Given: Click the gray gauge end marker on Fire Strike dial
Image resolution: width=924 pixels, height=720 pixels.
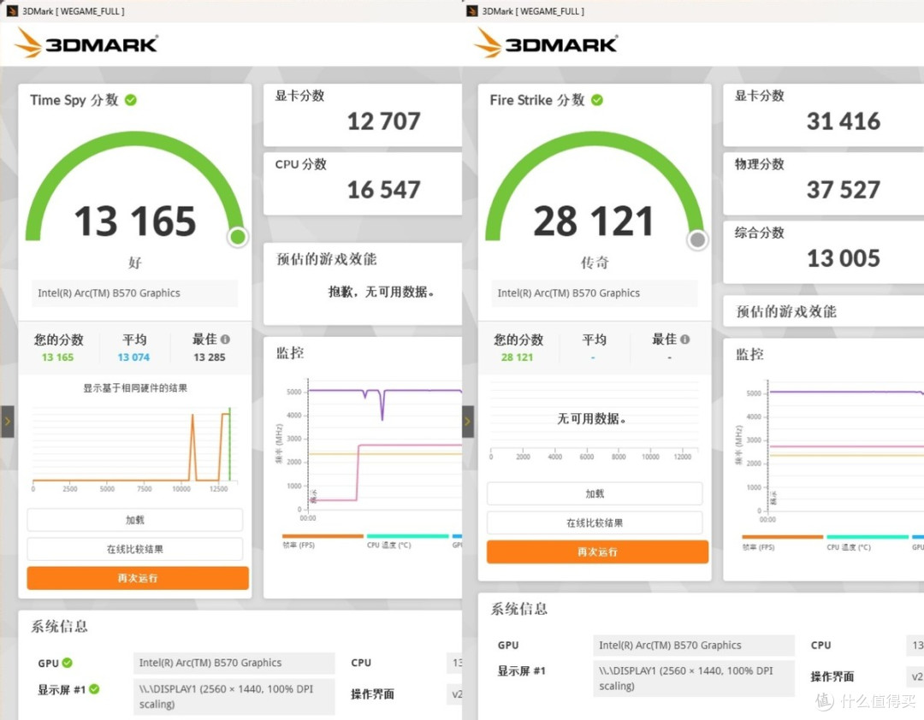Looking at the screenshot, I should click(698, 239).
